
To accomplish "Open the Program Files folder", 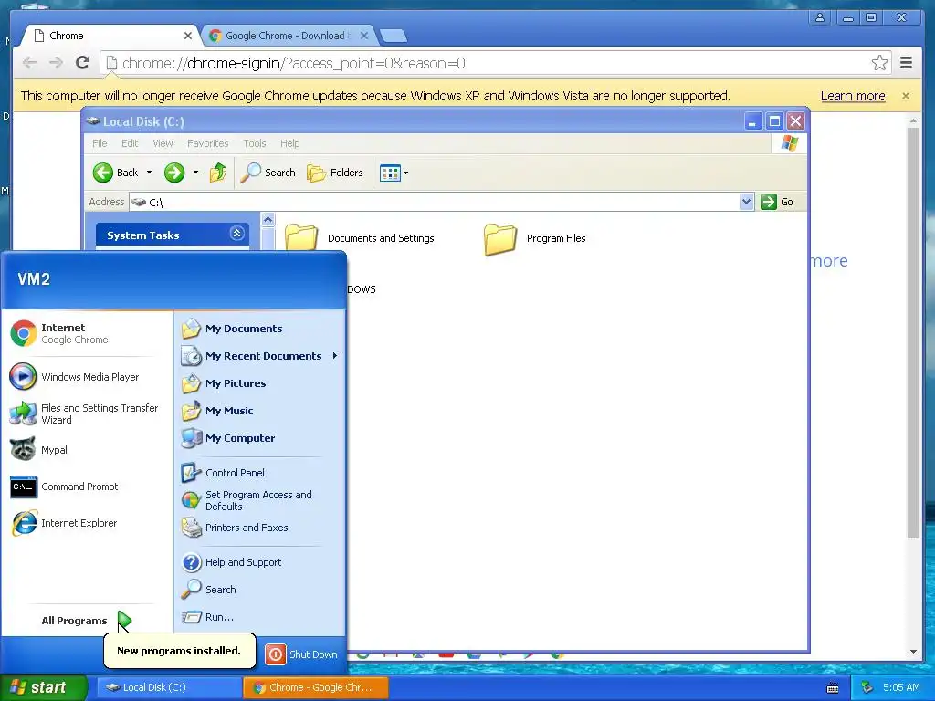I will tap(535, 238).
